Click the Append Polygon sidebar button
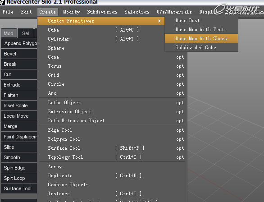This screenshot has width=264, height=202. point(19,43)
